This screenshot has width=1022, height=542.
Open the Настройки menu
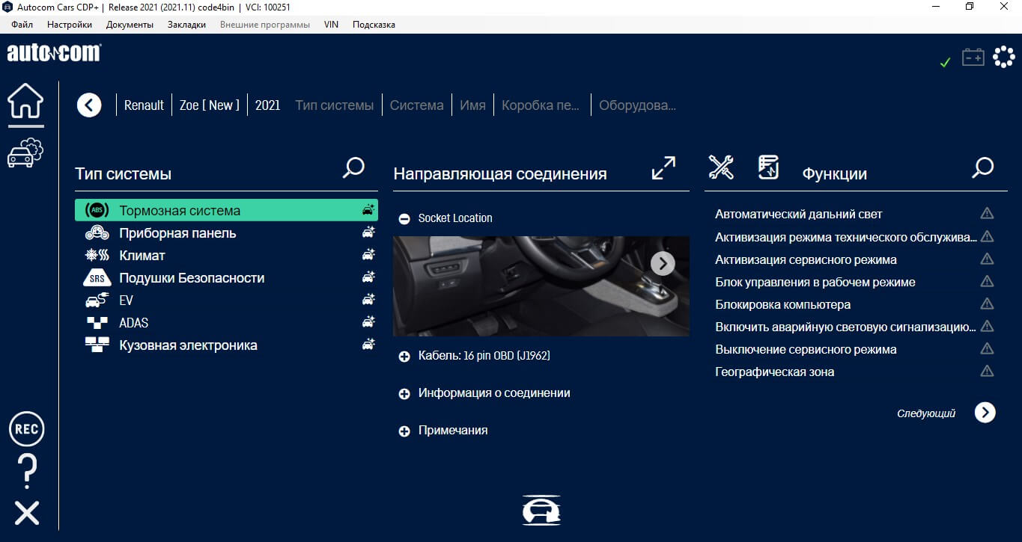pos(70,25)
